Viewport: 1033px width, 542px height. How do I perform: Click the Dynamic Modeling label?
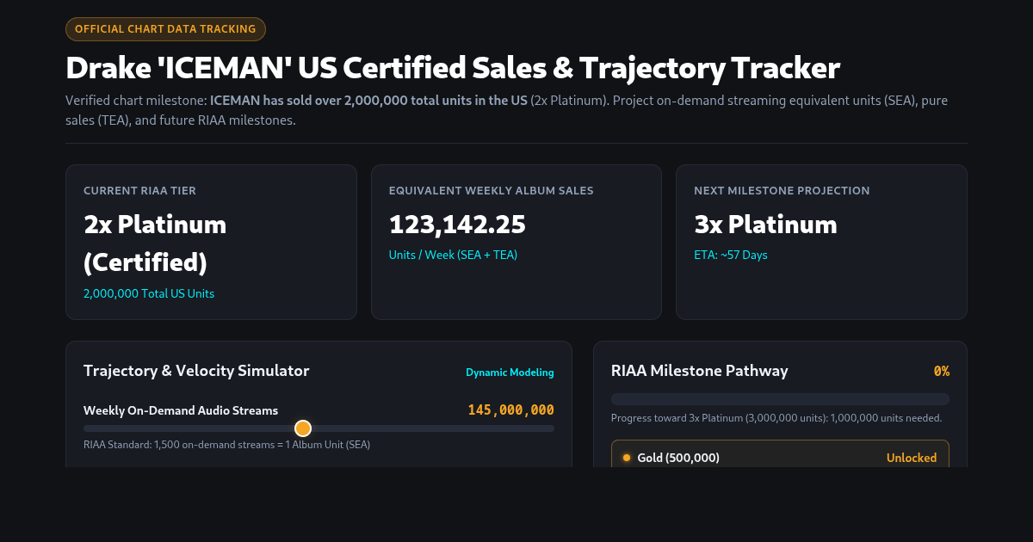510,373
